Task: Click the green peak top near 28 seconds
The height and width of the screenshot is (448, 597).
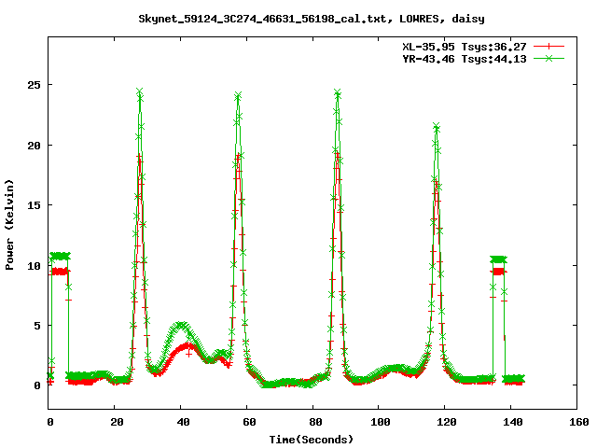Action: [140, 91]
